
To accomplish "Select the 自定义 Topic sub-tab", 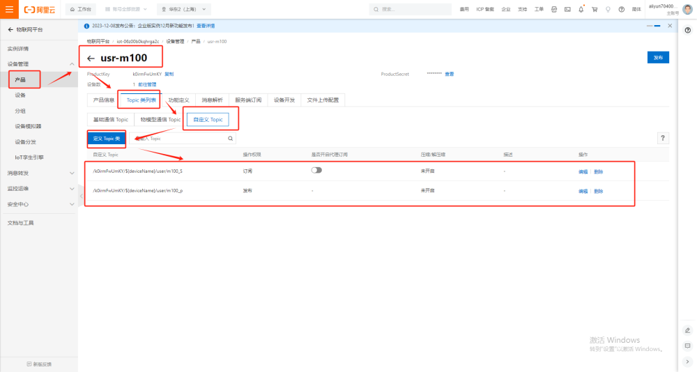I will point(211,119).
